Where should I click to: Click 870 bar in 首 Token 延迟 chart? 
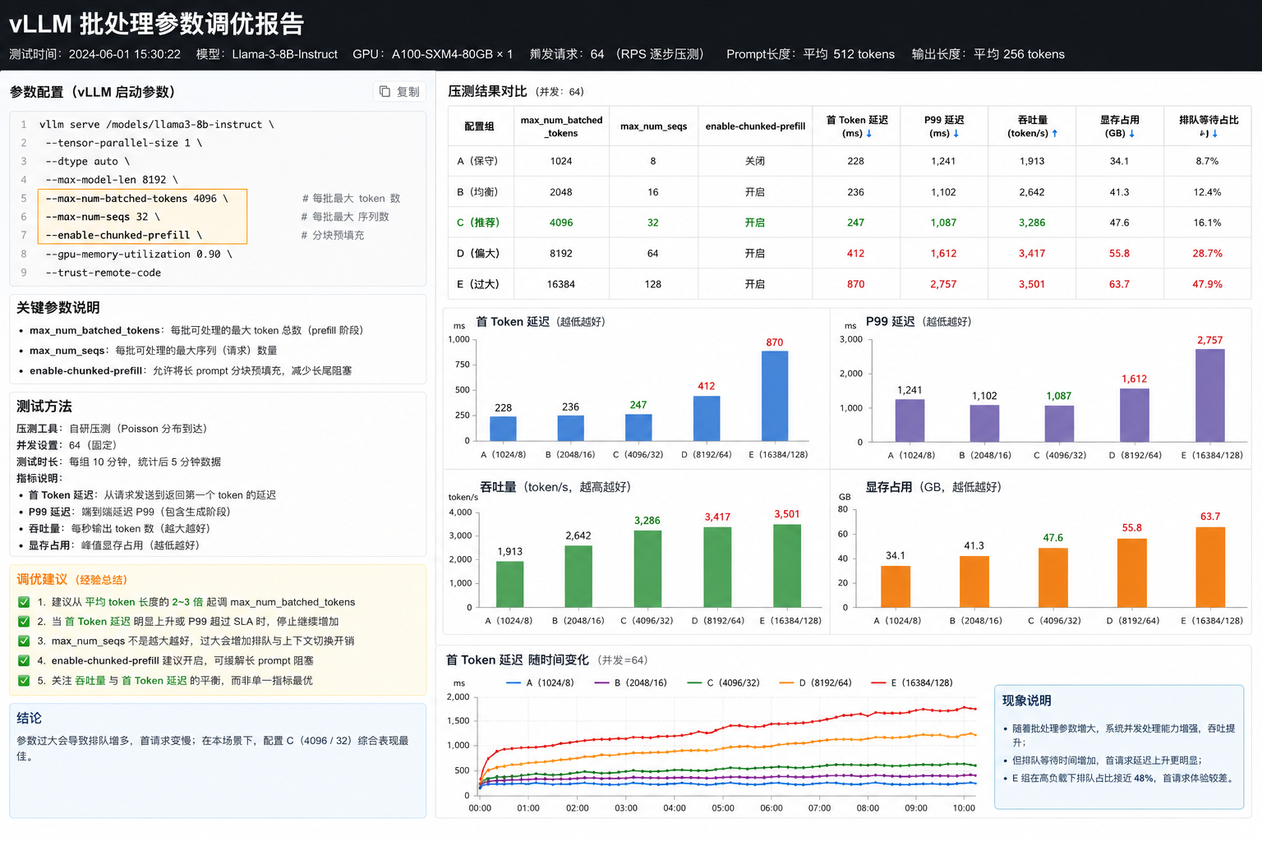pos(775,396)
